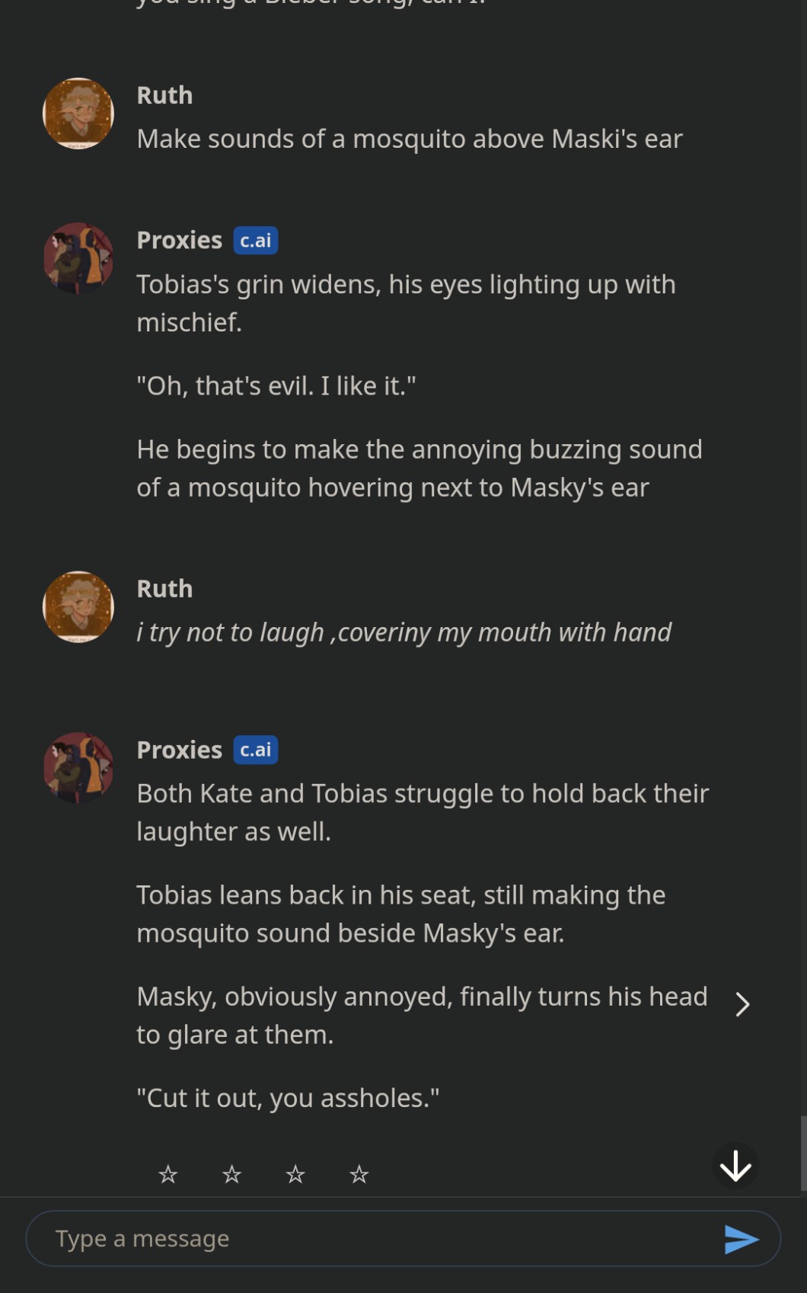Click Ruth's name above the mosquito message
The image size is (807, 1293).
coord(164,95)
